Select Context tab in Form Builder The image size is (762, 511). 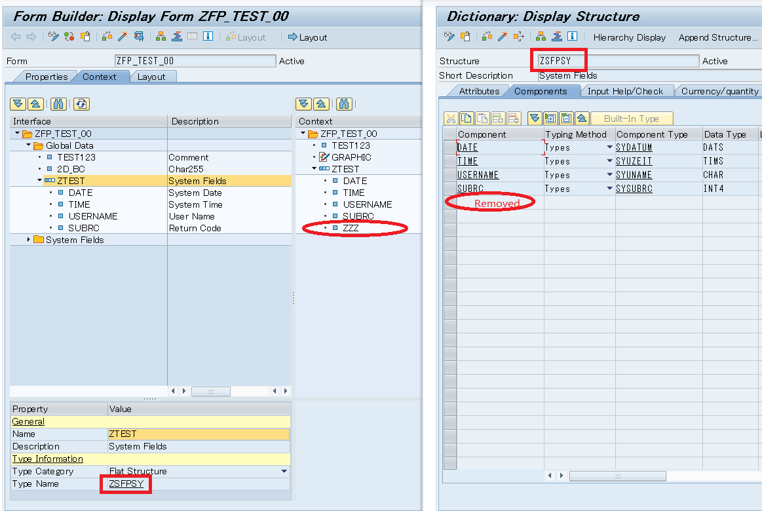(x=100, y=77)
